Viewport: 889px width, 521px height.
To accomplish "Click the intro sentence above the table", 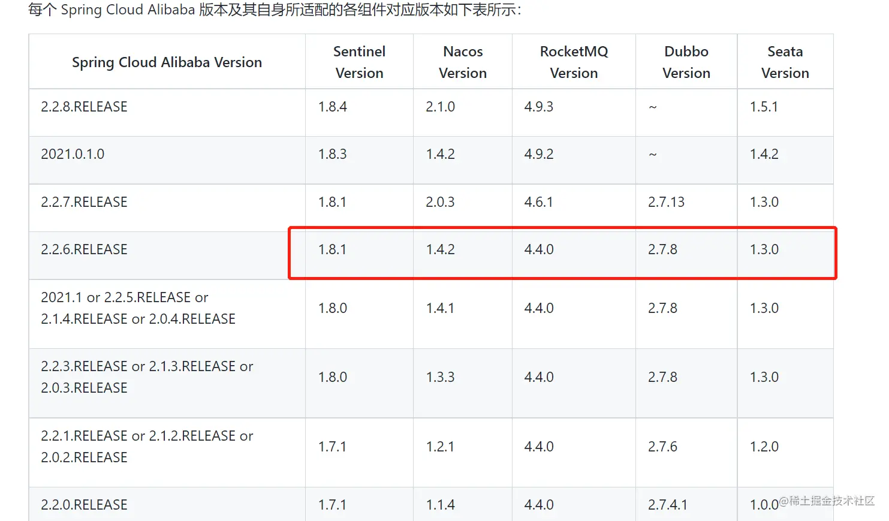I will click(x=275, y=10).
